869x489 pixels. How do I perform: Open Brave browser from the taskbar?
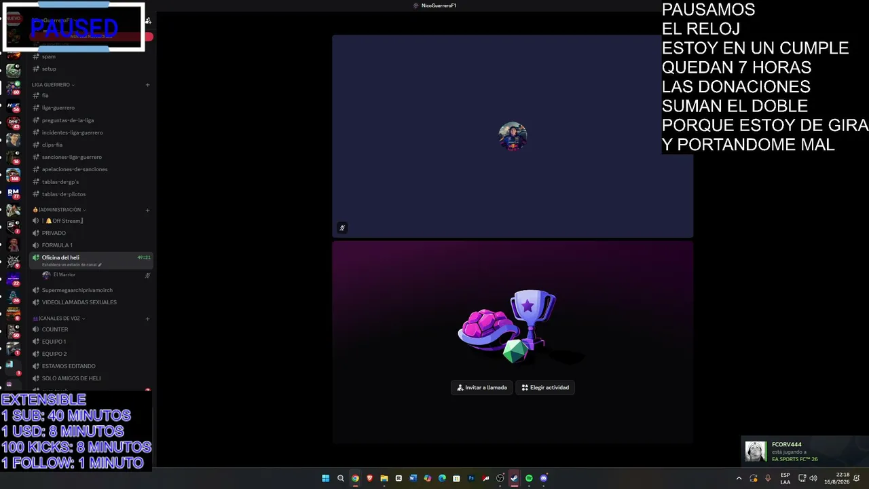point(369,478)
